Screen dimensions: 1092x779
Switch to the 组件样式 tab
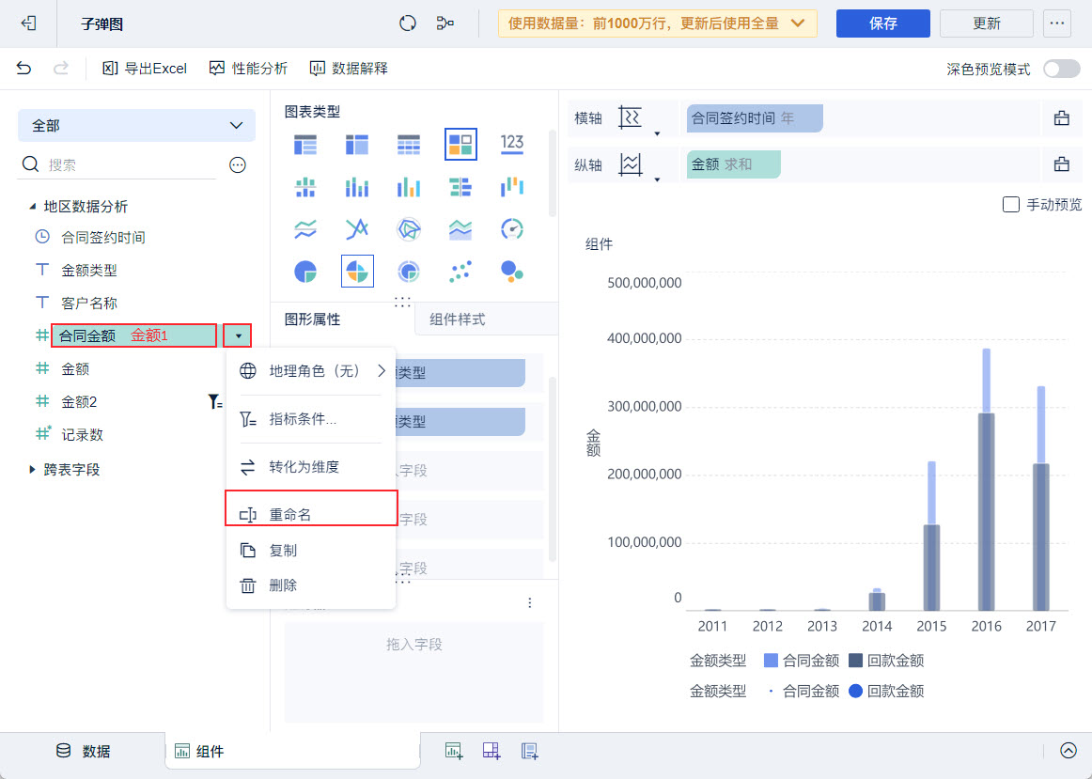pos(458,319)
